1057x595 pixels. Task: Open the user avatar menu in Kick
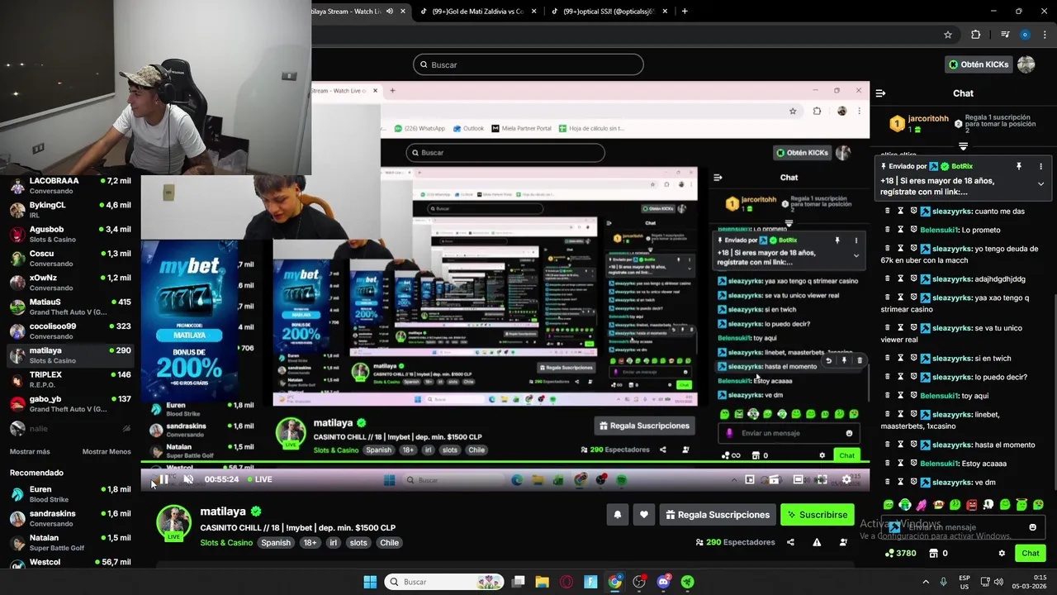[x=1026, y=64]
